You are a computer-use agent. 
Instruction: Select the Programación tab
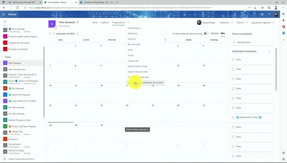pyautogui.click(x=118, y=23)
